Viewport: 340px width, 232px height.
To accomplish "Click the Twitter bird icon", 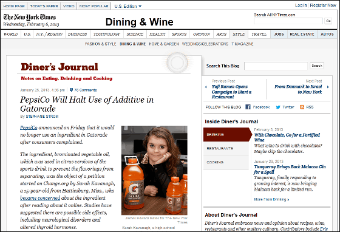I will click(x=278, y=107).
